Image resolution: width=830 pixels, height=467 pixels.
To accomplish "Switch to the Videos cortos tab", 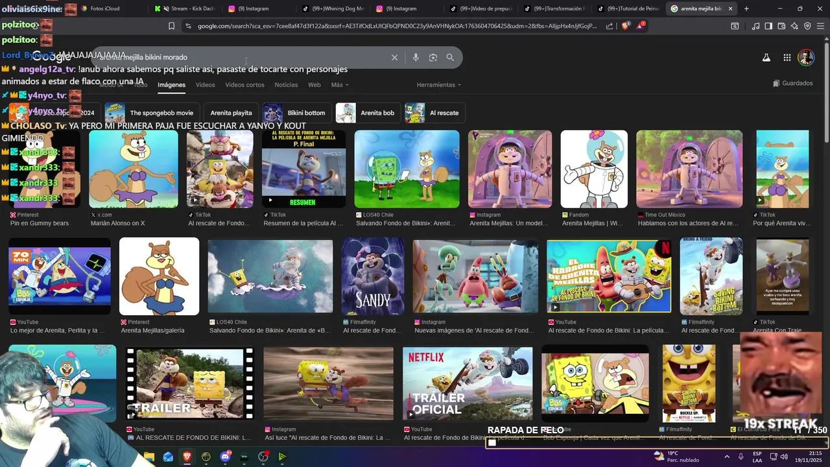I will [x=244, y=85].
